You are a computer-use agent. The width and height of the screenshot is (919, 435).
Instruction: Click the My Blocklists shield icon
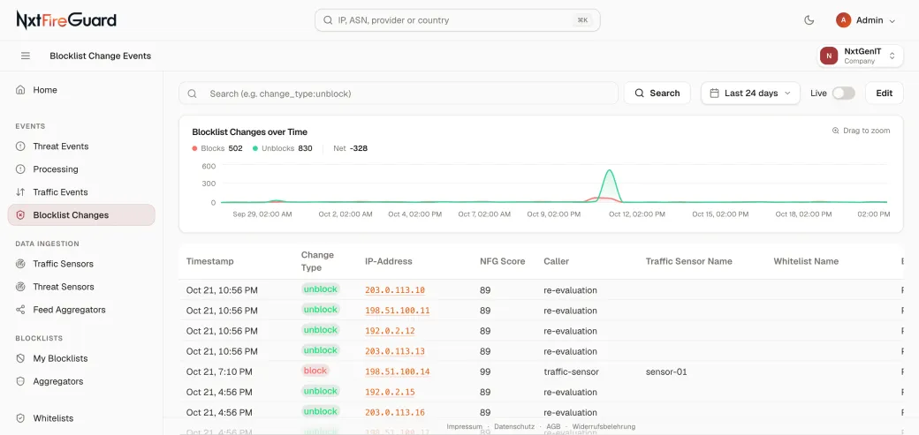20,358
